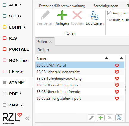Click the external link icon next to AFA
This screenshot has height=126, width=129.
[20, 5]
